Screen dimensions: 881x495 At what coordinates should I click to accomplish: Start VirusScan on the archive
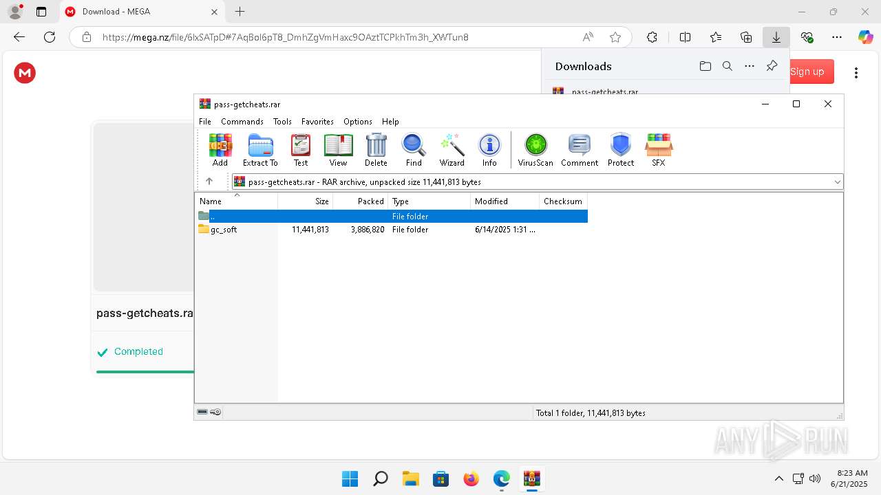coord(535,150)
